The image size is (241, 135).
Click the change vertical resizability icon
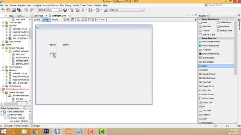(106, 19)
